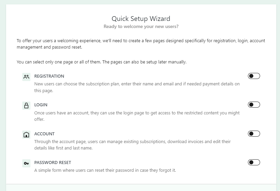Switch on the Password Reset toggle
280x191 pixels.
tap(254, 162)
